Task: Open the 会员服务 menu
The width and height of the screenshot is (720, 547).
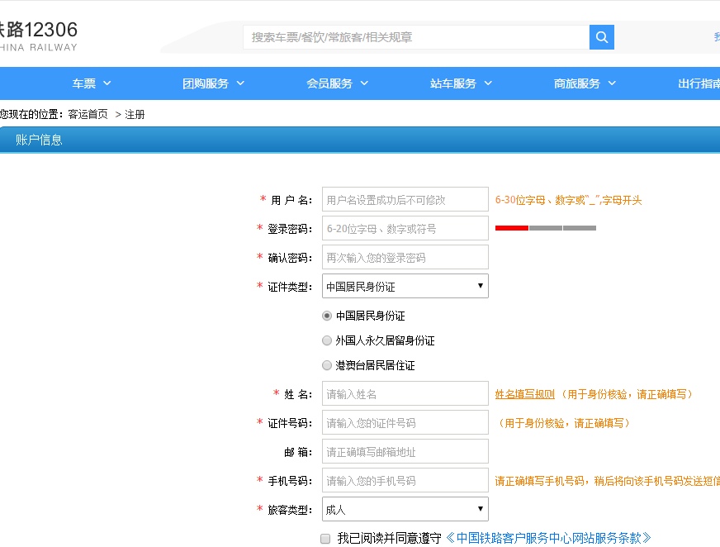Action: click(x=329, y=83)
